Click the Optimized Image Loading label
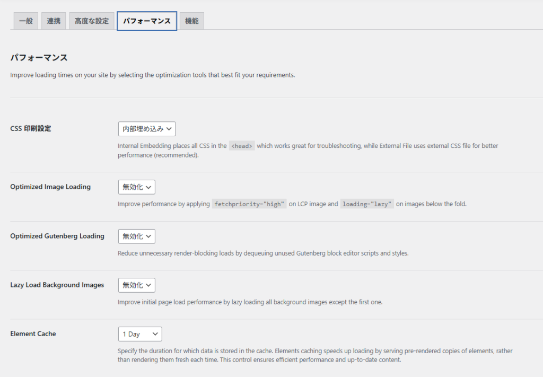 coord(50,187)
